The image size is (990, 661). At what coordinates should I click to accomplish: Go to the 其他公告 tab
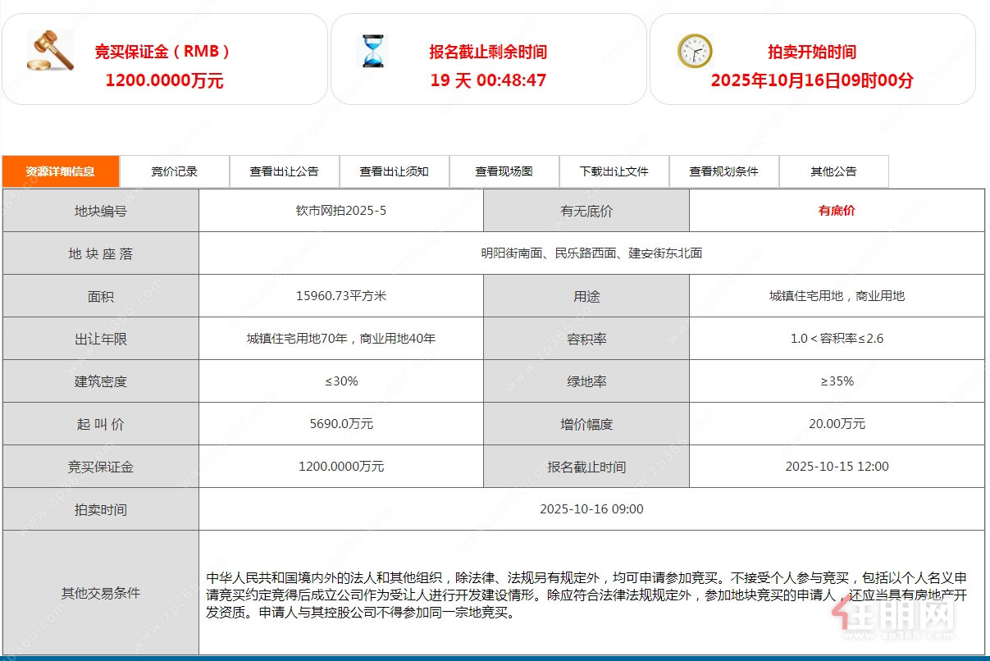pos(833,171)
